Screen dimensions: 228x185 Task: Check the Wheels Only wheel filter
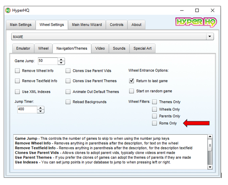[x=154, y=109]
